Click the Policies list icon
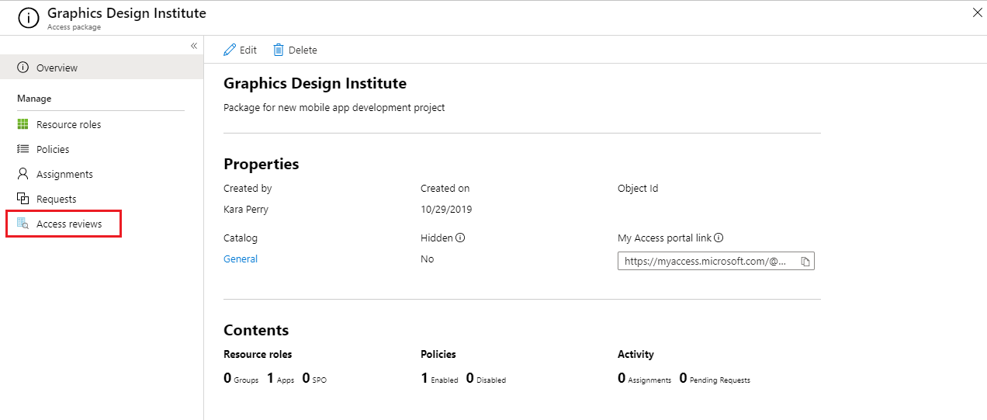The image size is (987, 420). 23,149
